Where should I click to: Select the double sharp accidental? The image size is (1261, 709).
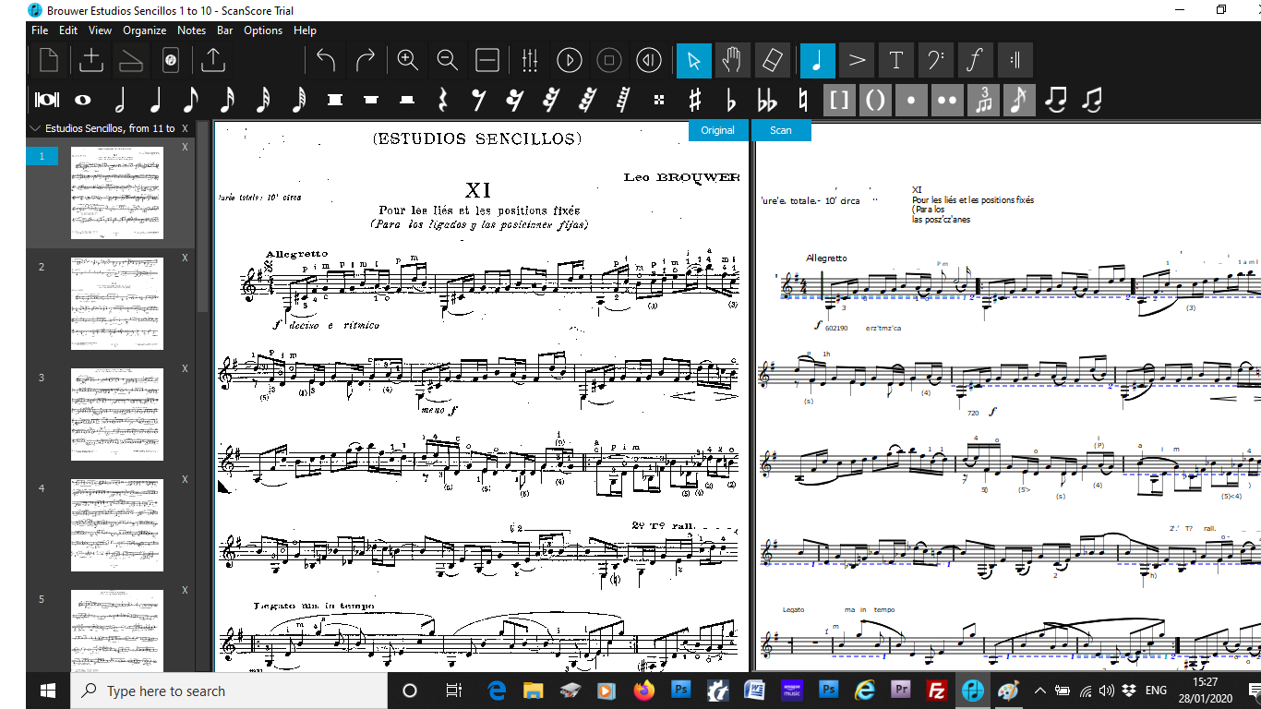(658, 100)
